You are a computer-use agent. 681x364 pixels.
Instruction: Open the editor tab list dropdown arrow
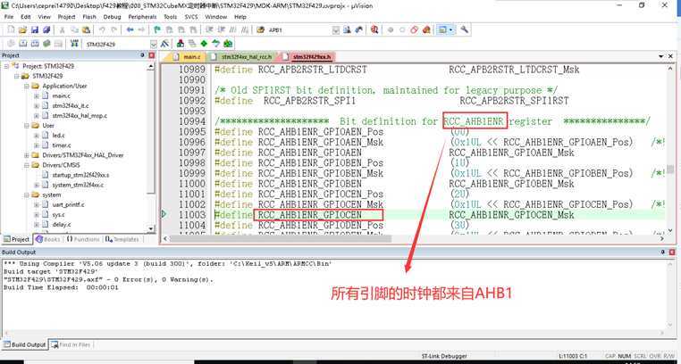coord(661,57)
